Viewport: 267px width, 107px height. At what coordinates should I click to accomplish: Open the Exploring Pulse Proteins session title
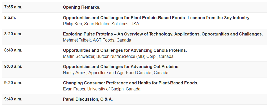coord(162,34)
